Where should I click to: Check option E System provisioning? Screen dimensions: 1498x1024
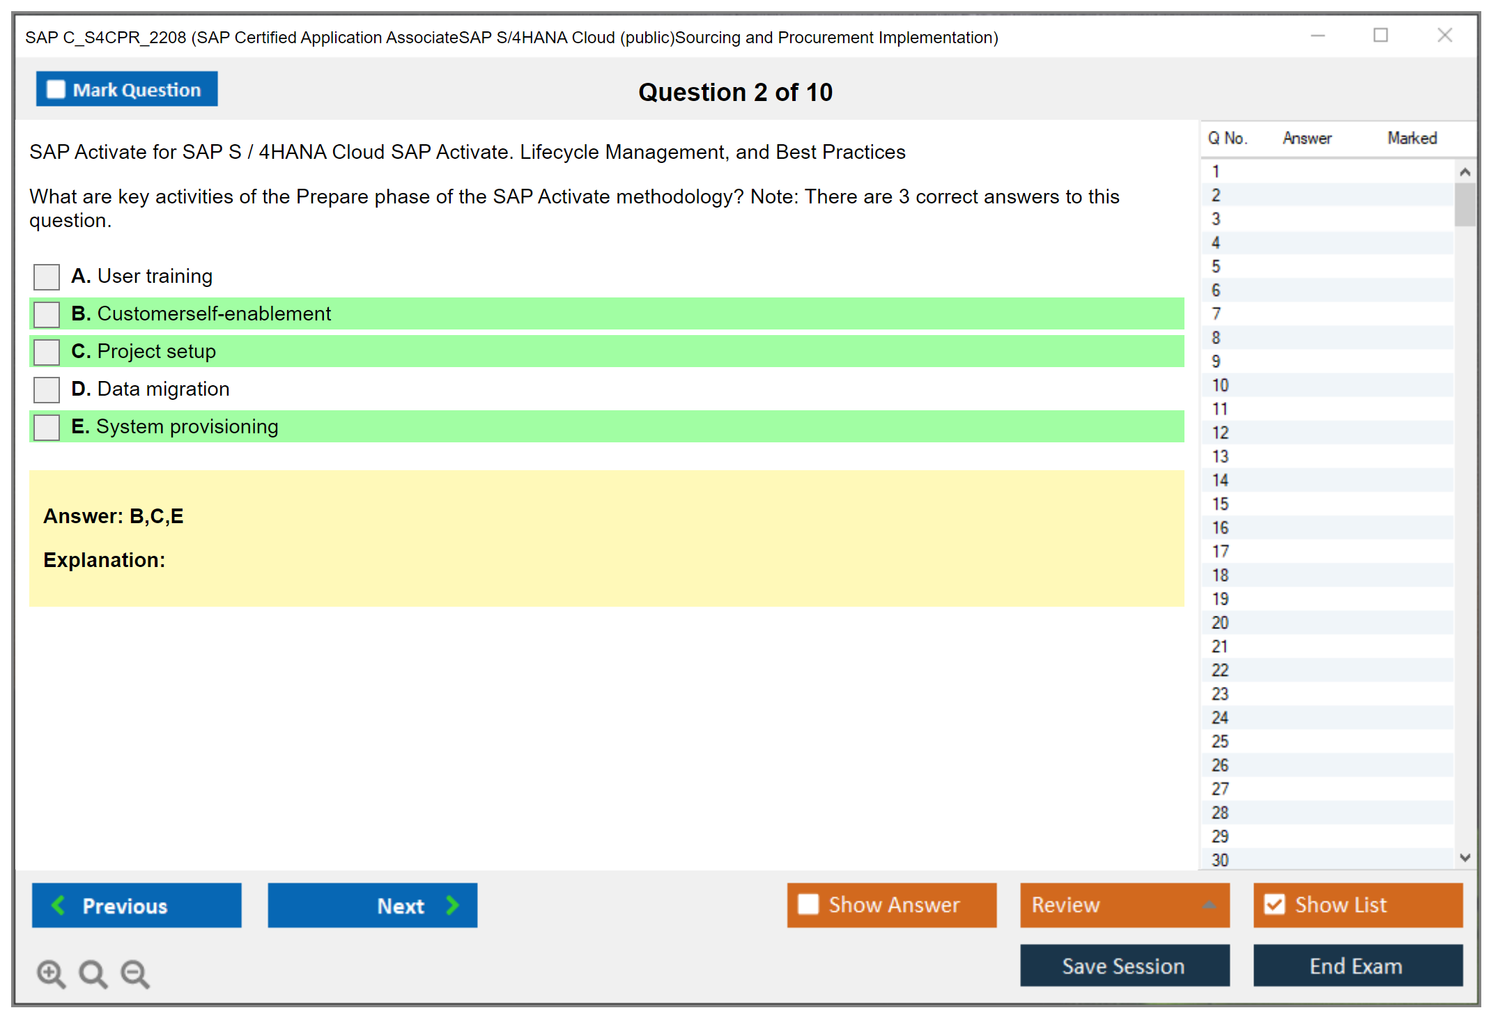coord(47,427)
